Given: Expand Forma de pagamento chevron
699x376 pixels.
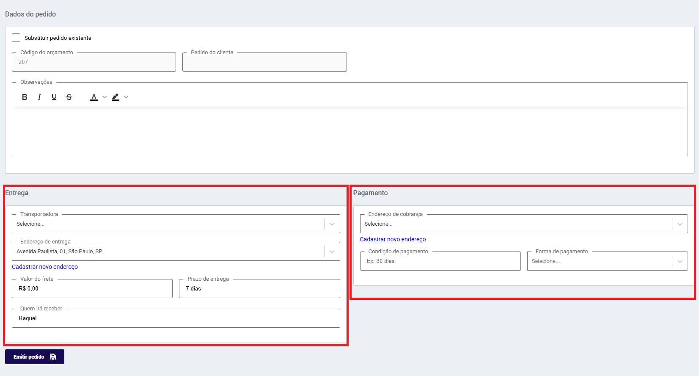Looking at the screenshot, I should pyautogui.click(x=680, y=261).
